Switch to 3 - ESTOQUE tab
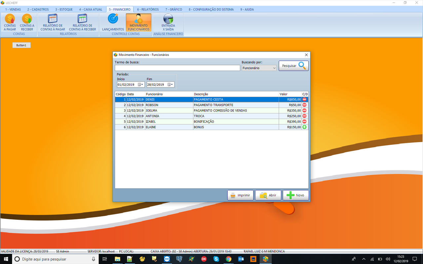The height and width of the screenshot is (264, 423). [64, 10]
